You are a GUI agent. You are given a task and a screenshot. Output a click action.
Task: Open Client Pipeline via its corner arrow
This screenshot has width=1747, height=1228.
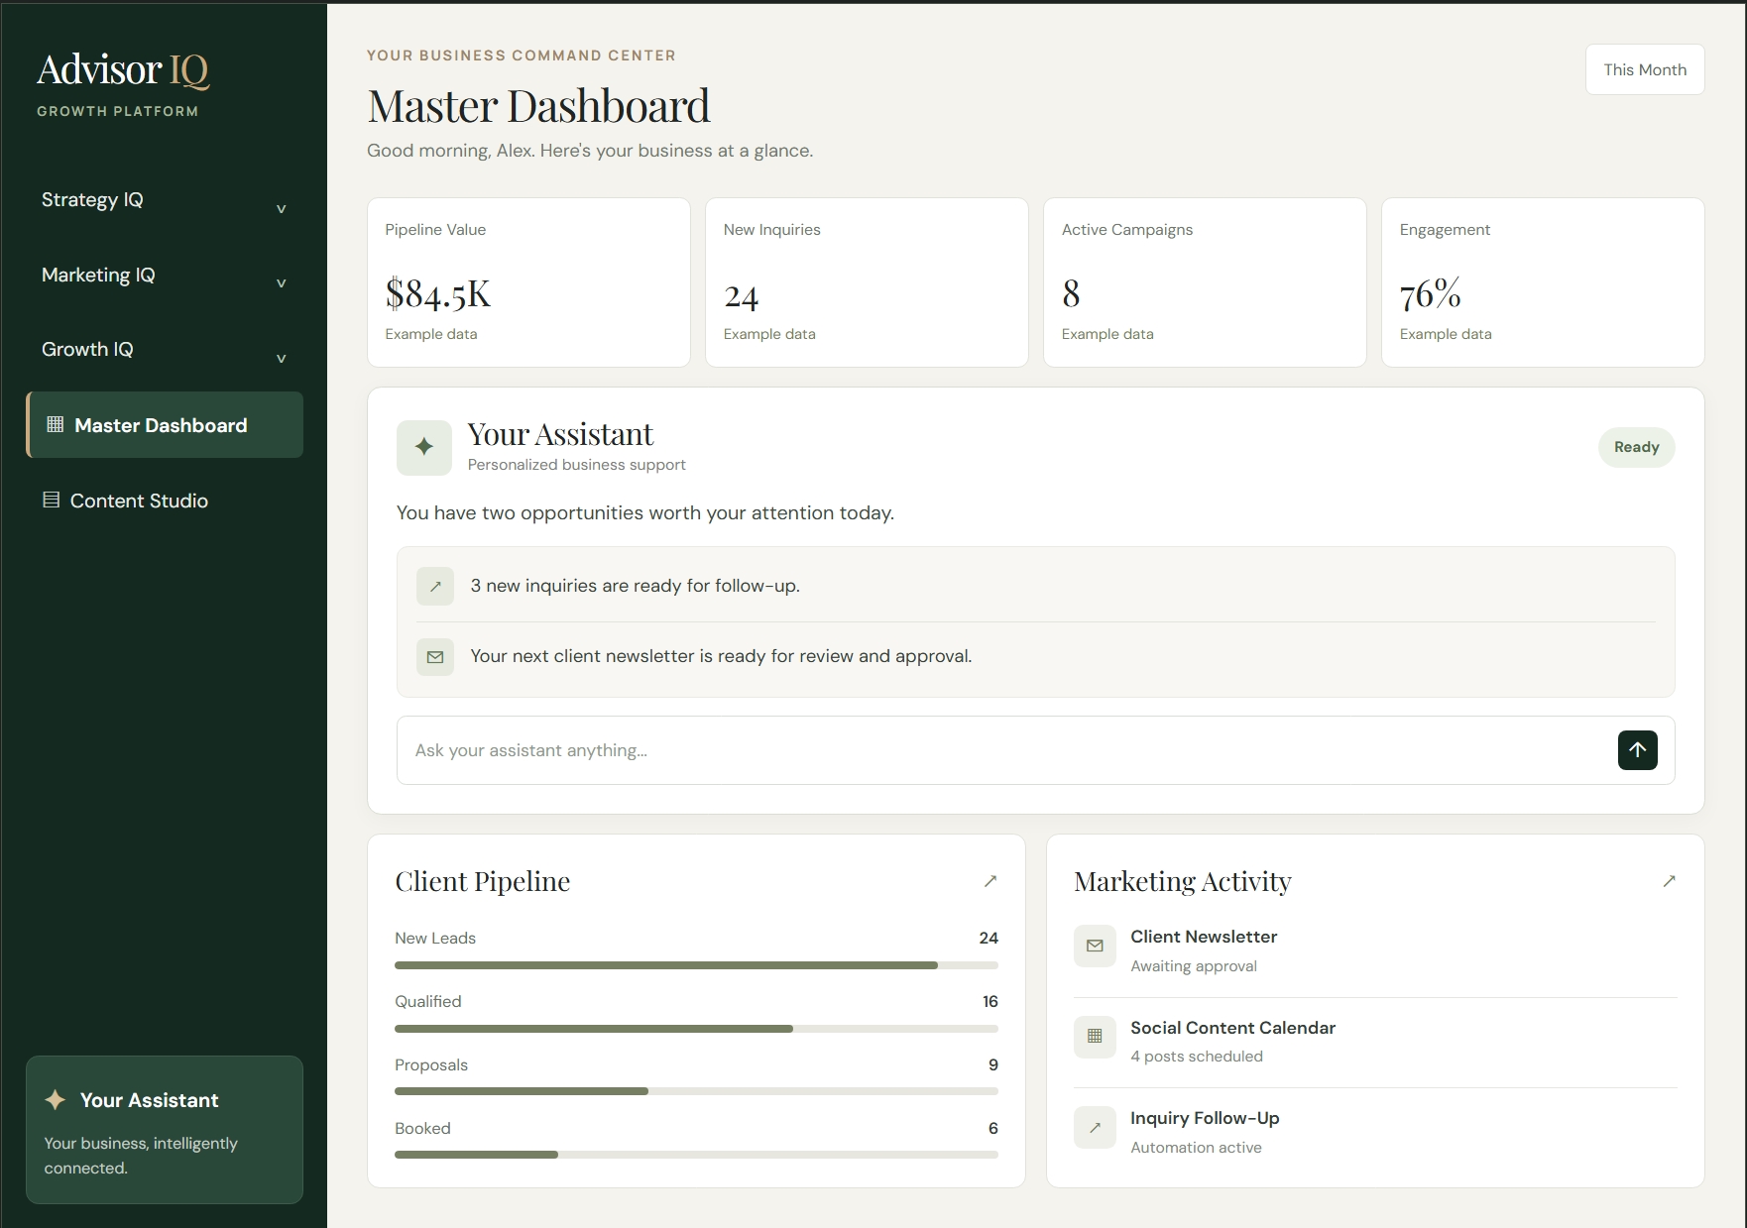tap(990, 880)
